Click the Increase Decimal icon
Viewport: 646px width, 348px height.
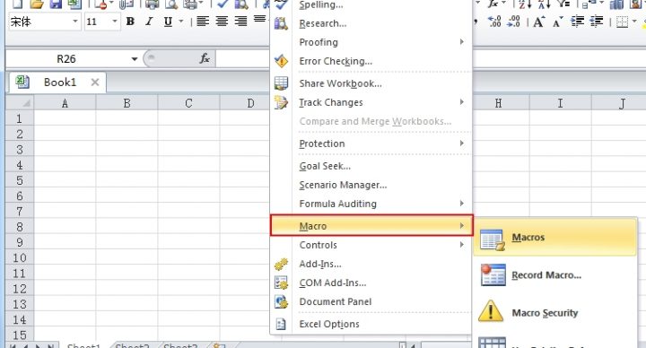(x=494, y=22)
